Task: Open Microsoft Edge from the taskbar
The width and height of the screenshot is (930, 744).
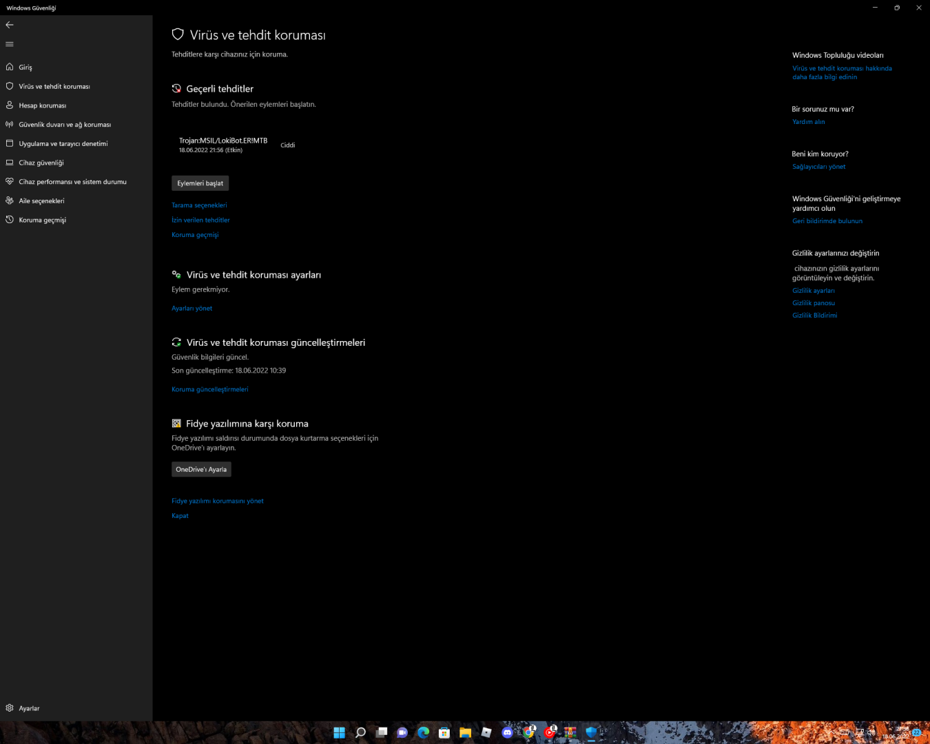Action: [x=423, y=732]
